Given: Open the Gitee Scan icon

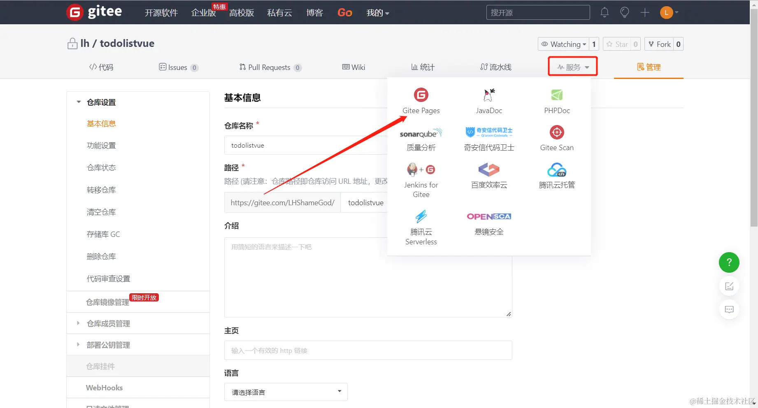Looking at the screenshot, I should [557, 132].
